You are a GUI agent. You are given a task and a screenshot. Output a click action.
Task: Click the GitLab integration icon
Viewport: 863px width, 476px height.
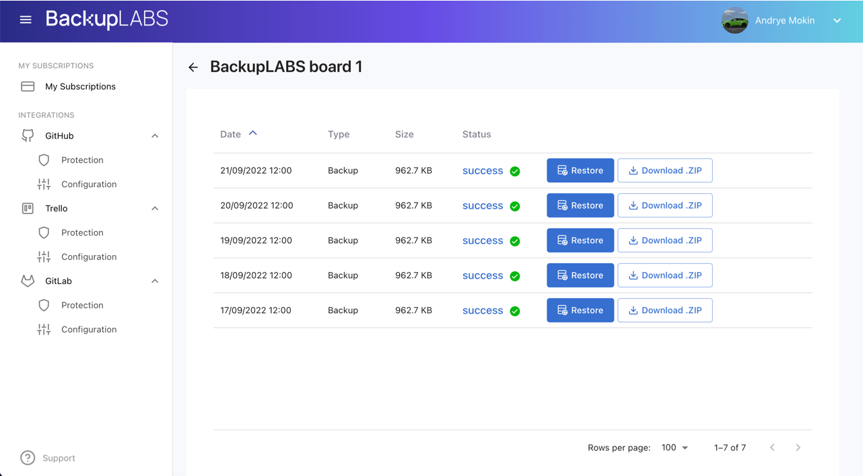point(27,281)
